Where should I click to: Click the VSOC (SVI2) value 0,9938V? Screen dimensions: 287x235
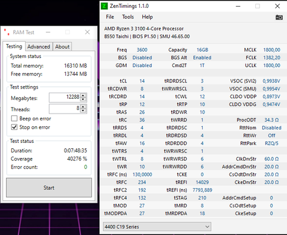[271, 81]
